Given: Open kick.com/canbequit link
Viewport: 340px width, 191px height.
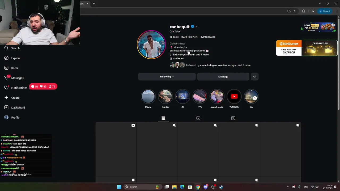Looking at the screenshot, I should [184, 55].
